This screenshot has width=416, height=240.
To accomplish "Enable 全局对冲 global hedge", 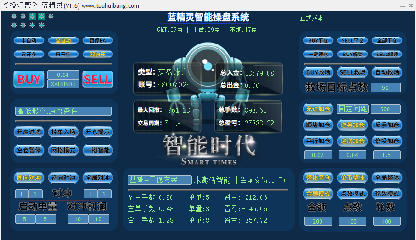I will coord(98,178).
